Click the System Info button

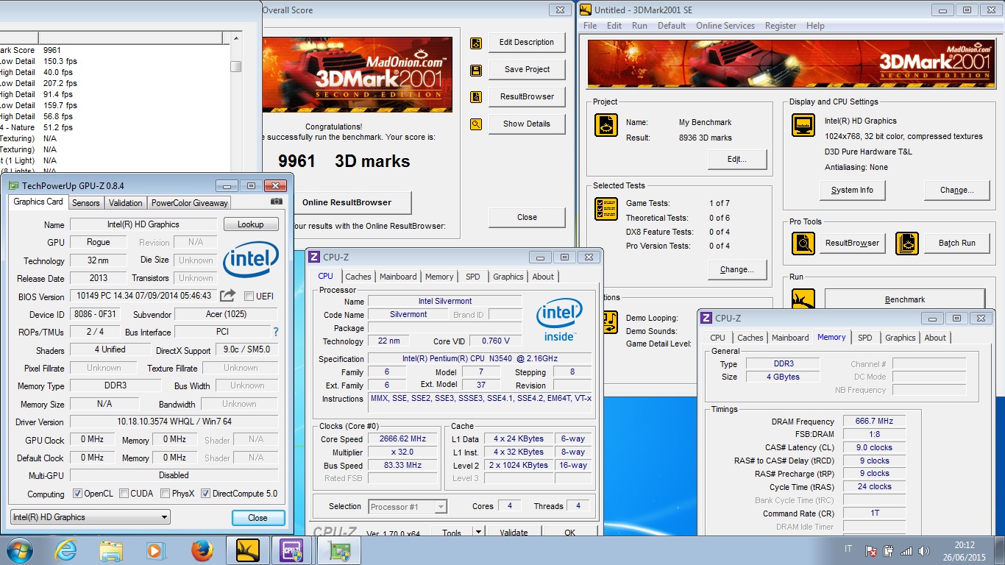[x=852, y=190]
